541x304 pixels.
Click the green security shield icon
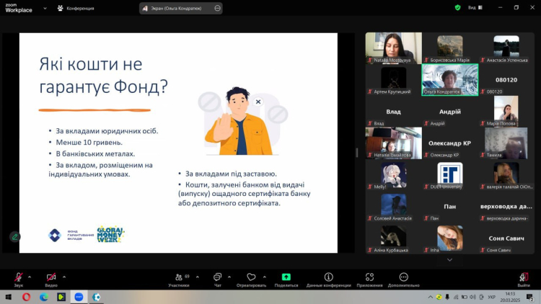coord(457,7)
